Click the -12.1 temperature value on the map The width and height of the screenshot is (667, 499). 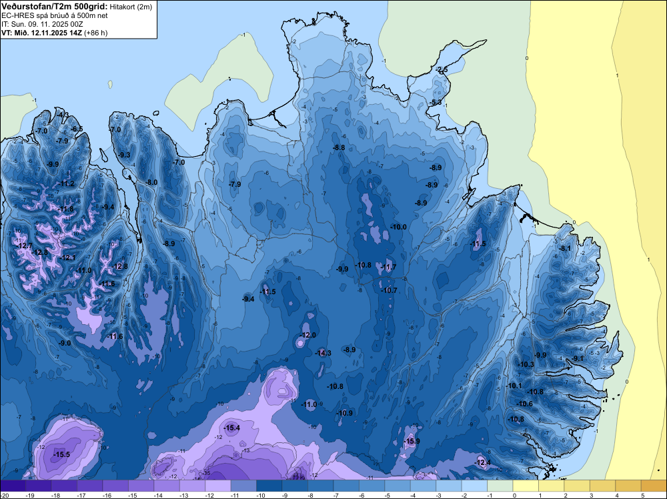point(67,258)
